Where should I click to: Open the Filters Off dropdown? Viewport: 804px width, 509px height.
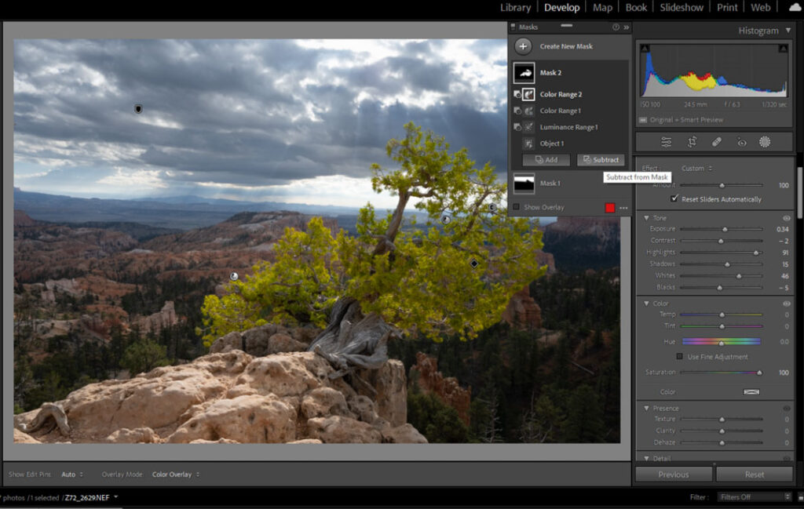754,496
